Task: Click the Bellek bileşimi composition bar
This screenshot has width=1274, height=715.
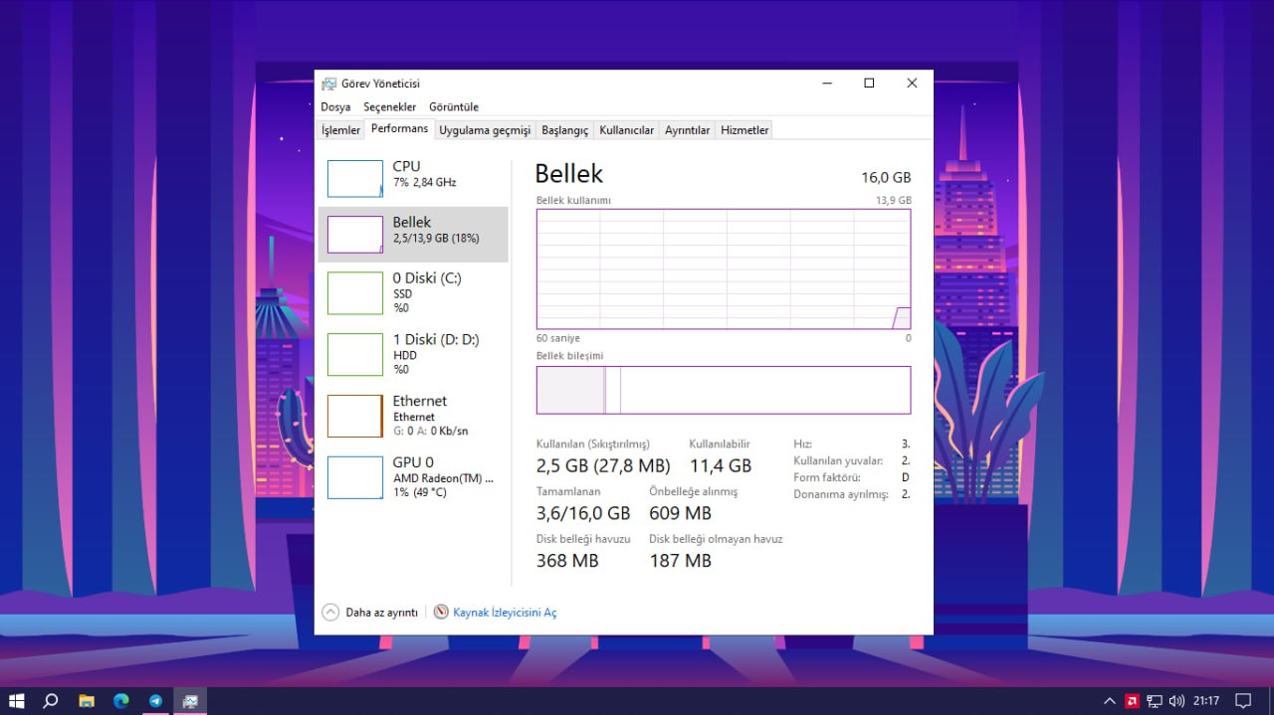Action: tap(724, 390)
